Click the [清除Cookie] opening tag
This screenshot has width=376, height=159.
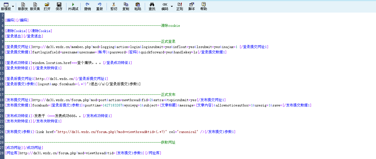pos(16,31)
